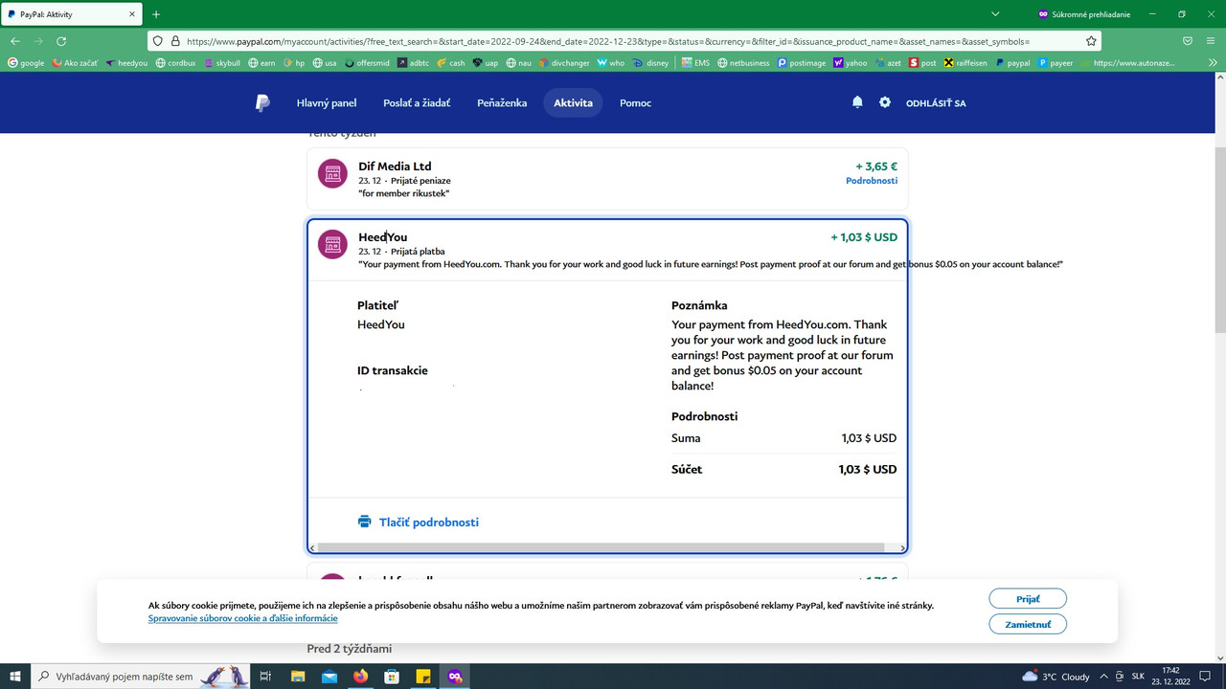
Task: Click the HeedYou merchant icon
Action: [332, 244]
